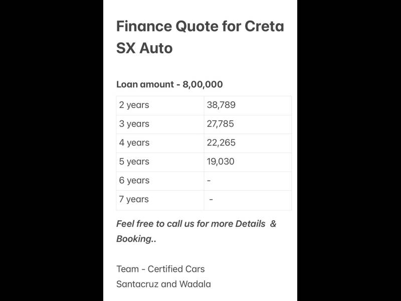Click the "Finance Quote for Creta" heading
Image resolution: width=401 pixels, height=301 pixels.
tap(200, 26)
